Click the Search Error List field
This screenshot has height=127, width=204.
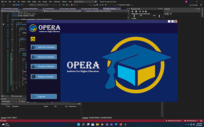tap(18, 104)
